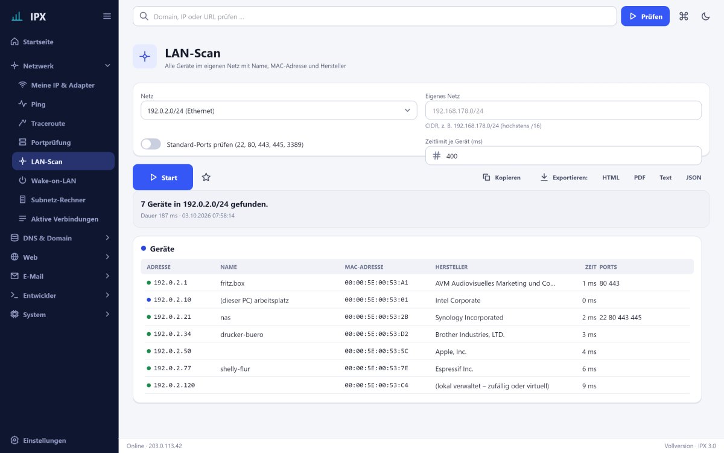Click the fritz.box device name

coord(232,283)
